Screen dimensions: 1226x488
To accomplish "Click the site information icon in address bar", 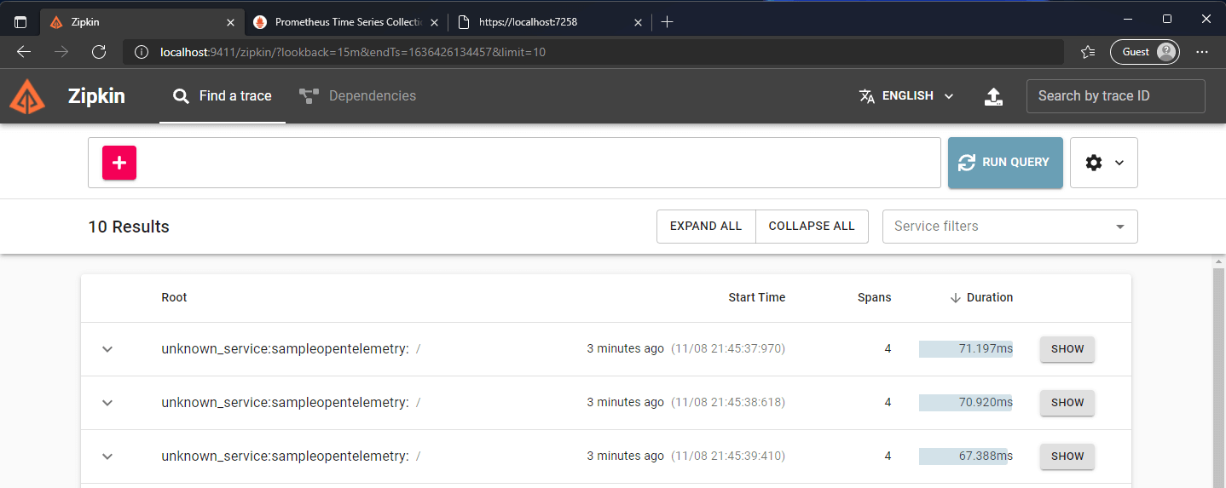I will coord(141,52).
